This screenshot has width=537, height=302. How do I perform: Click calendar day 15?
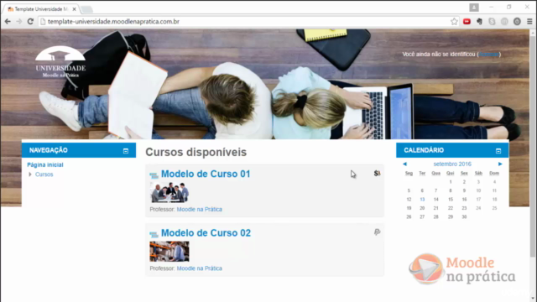pyautogui.click(x=451, y=200)
